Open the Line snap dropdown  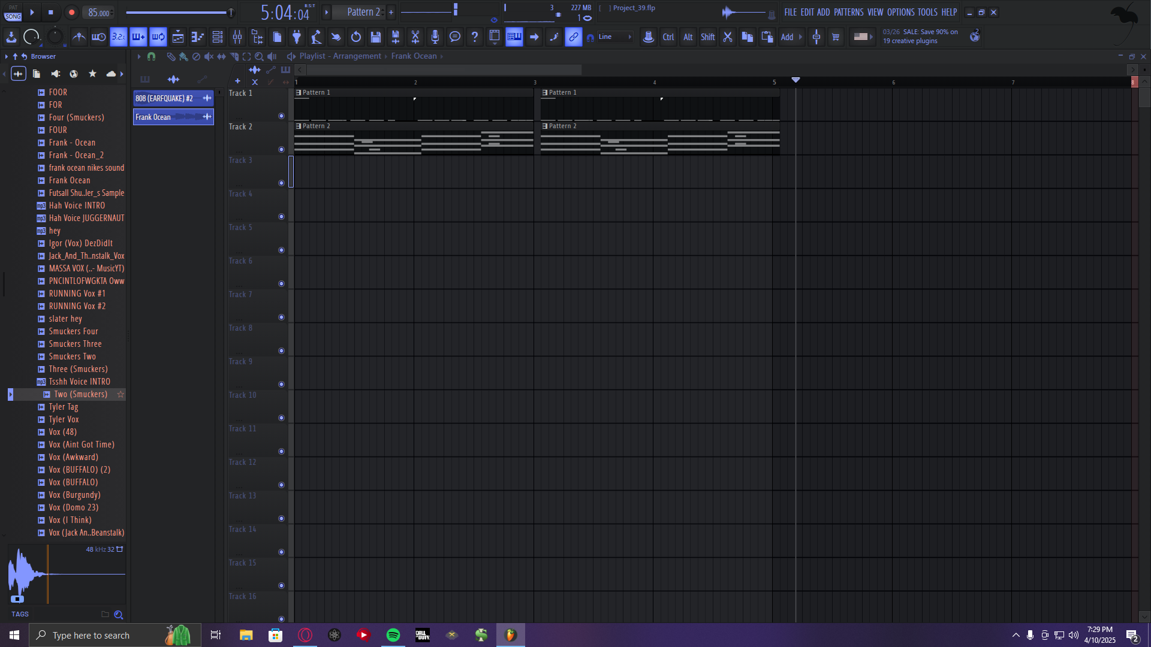tap(614, 37)
